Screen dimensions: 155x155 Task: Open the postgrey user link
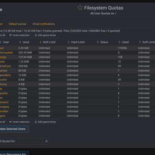click(x=5, y=107)
